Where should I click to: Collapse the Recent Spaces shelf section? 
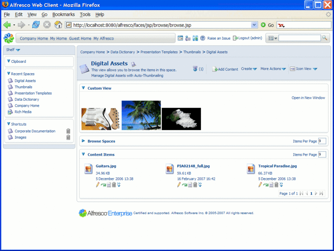(x=8, y=74)
